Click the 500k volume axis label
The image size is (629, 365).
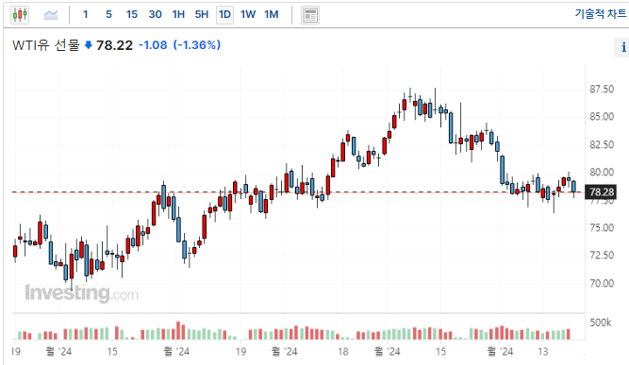pyautogui.click(x=601, y=323)
